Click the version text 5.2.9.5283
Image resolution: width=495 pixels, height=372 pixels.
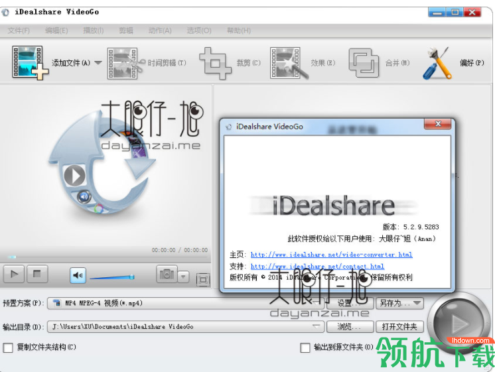pyautogui.click(x=421, y=227)
